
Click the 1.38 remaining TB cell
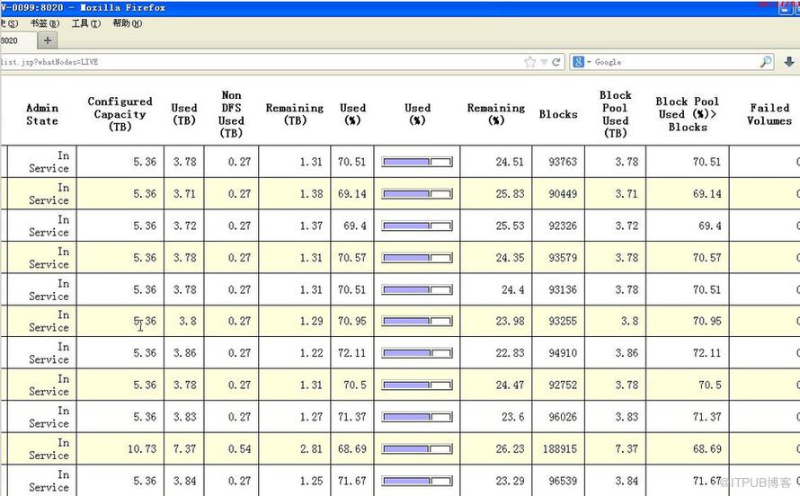(295, 194)
